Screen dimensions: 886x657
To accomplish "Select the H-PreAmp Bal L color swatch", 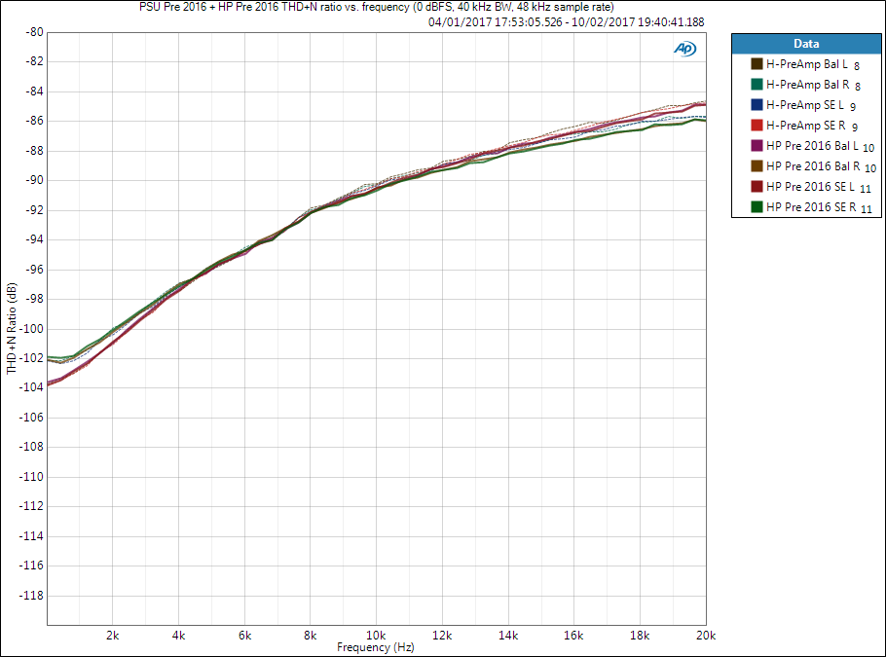I will (x=757, y=64).
